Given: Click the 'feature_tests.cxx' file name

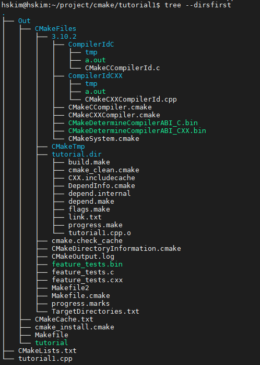Looking at the screenshot, I should coord(87,280).
